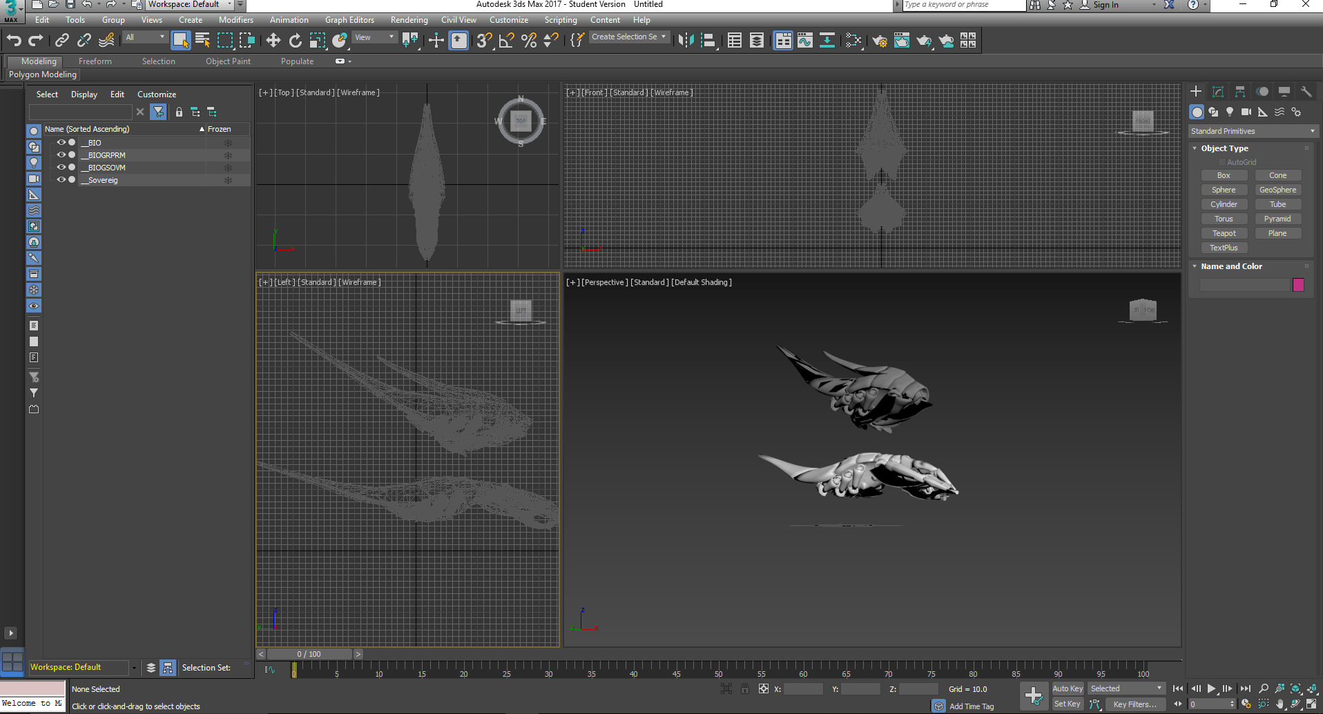Screen dimensions: 1323x714
Task: Open the Lights creation category
Action: pos(1229,112)
